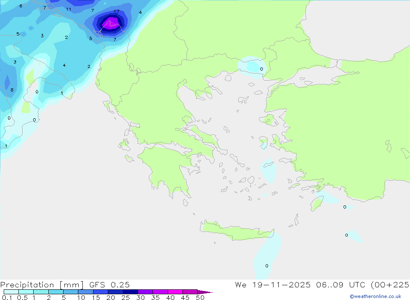Click the legend scale label '0.1'
The width and height of the screenshot is (410, 300).
7,298
